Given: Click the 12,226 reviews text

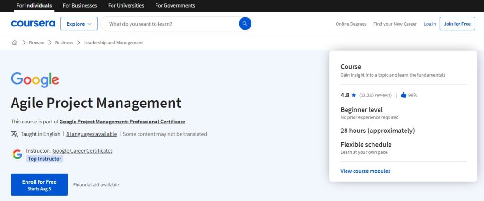Looking at the screenshot, I should pos(375,95).
